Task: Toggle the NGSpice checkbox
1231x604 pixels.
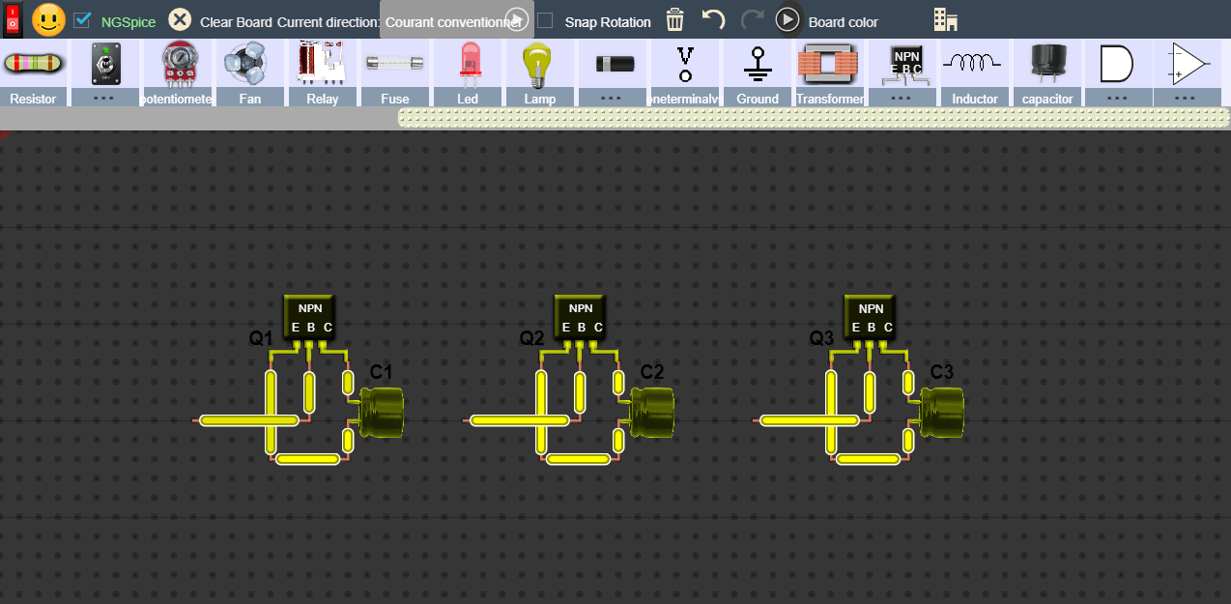Action: pyautogui.click(x=82, y=18)
